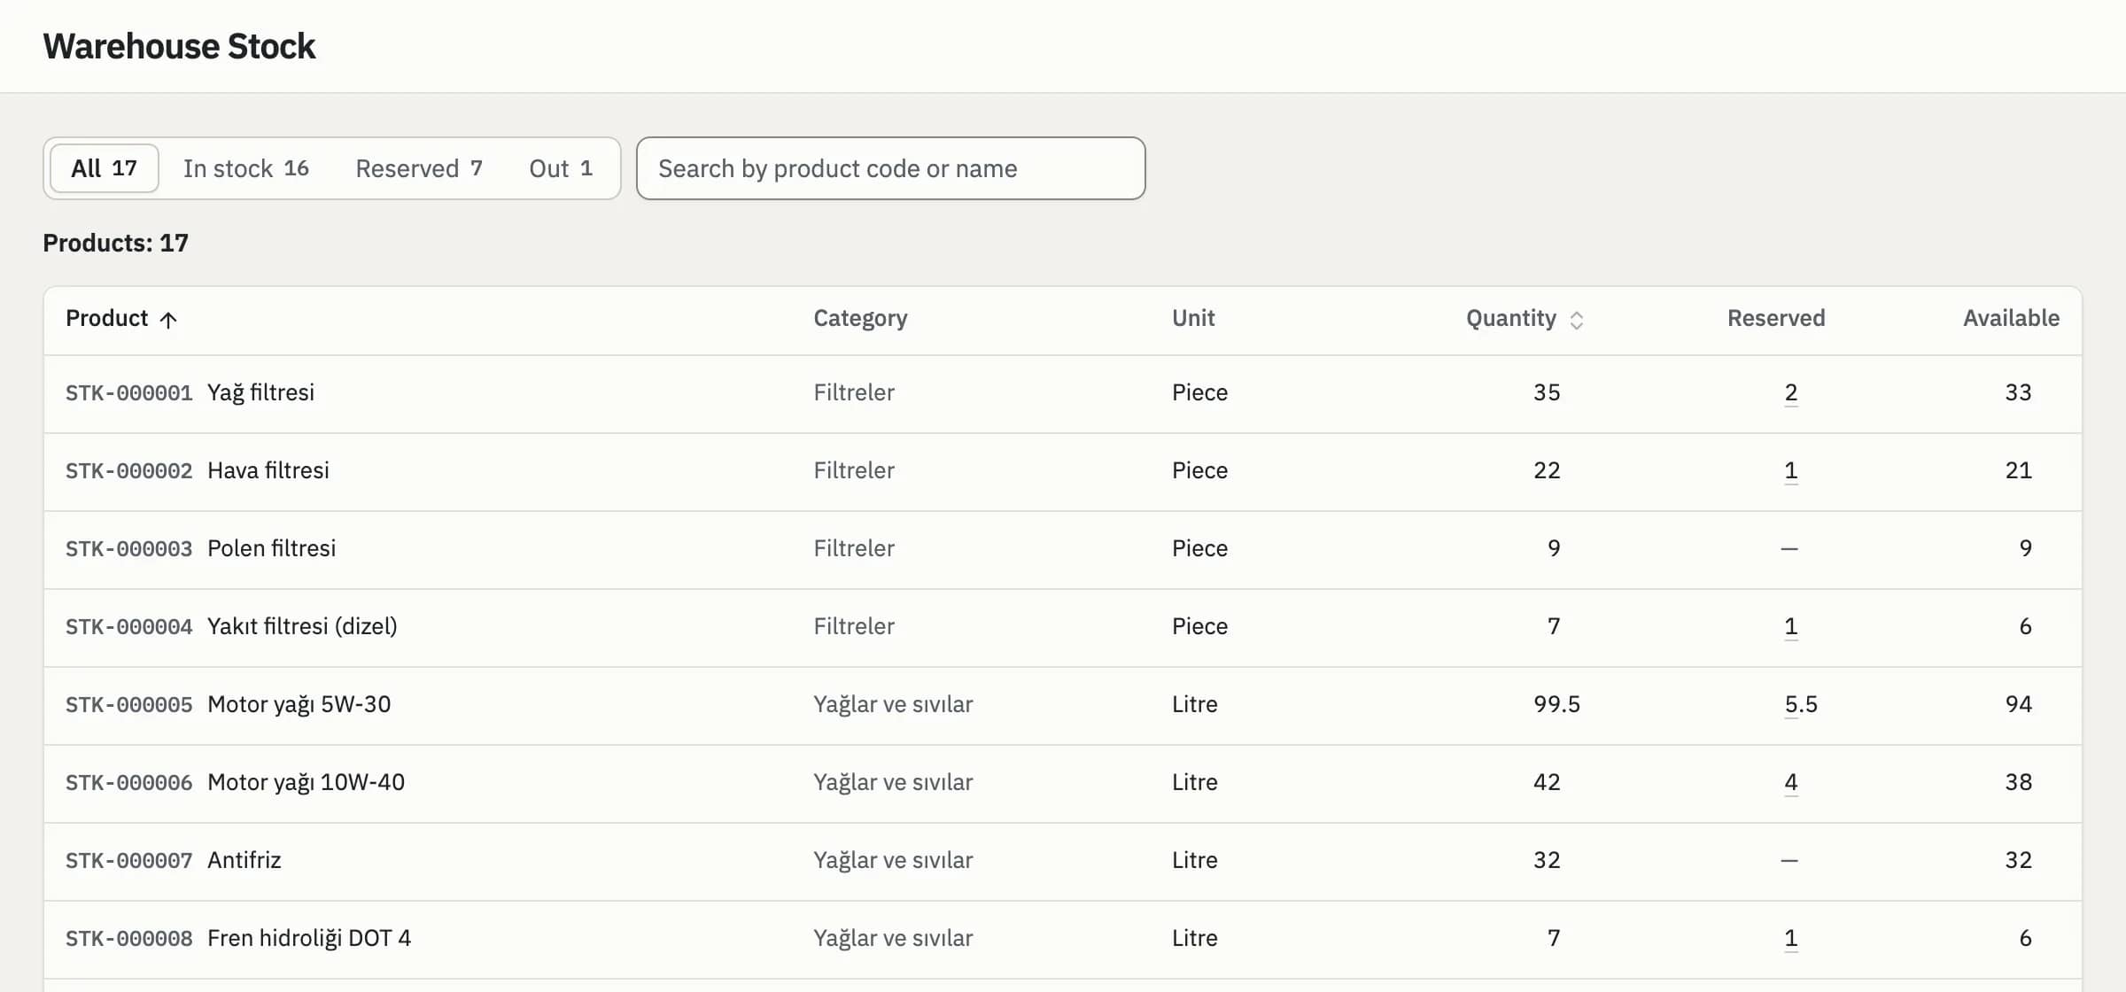Sort by the Product column header
The width and height of the screenshot is (2126, 992).
121,319
